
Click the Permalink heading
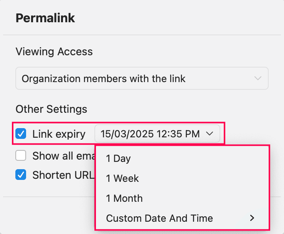pos(45,18)
